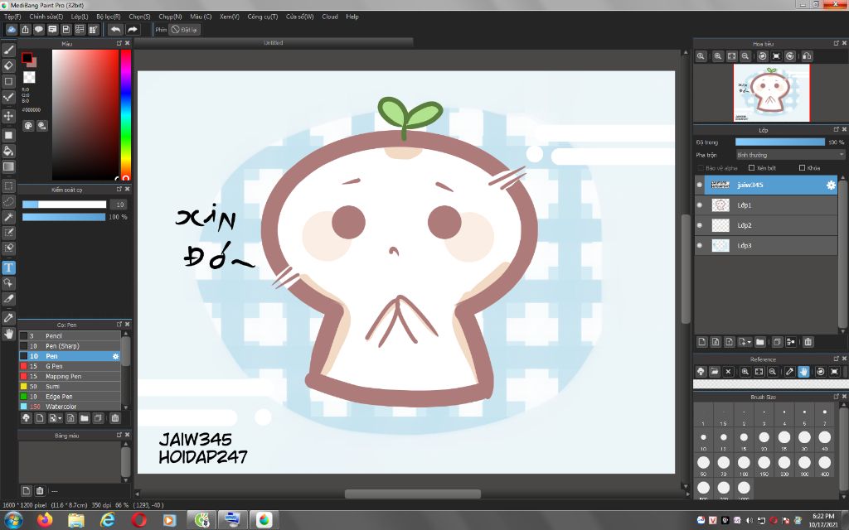Select the Eraser tool
849x530 pixels.
click(8, 65)
